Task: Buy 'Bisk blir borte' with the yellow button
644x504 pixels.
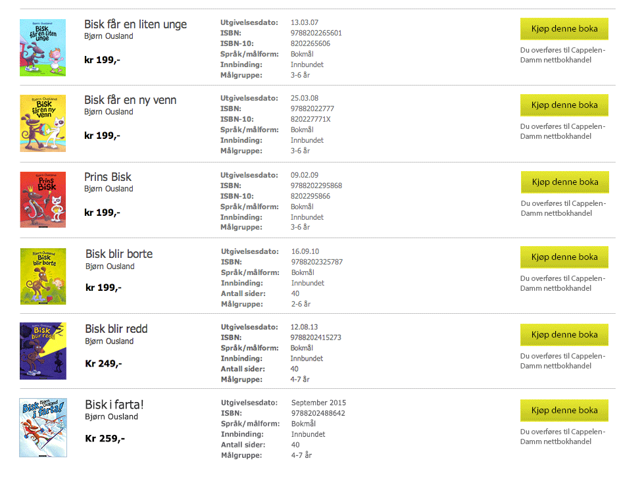Action: (564, 257)
